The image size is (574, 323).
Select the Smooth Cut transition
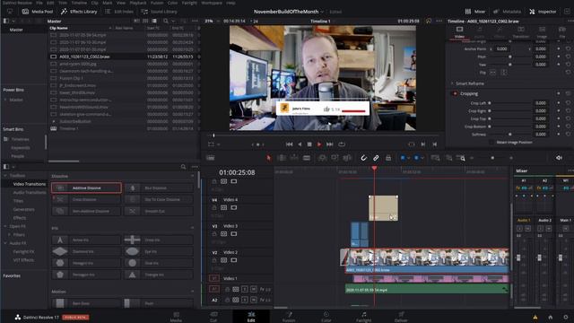[159, 211]
